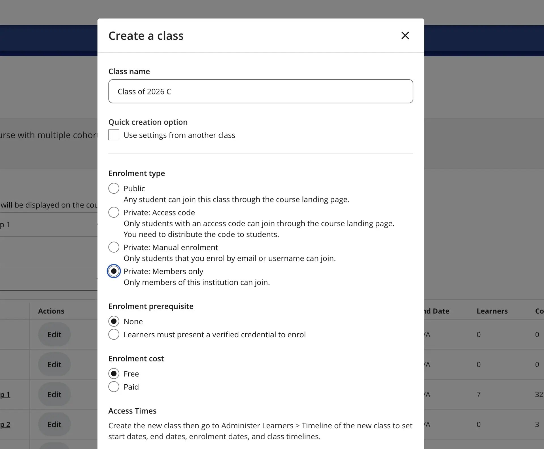Open the p 1 class link
Screen dimensions: 544x449
(5, 394)
